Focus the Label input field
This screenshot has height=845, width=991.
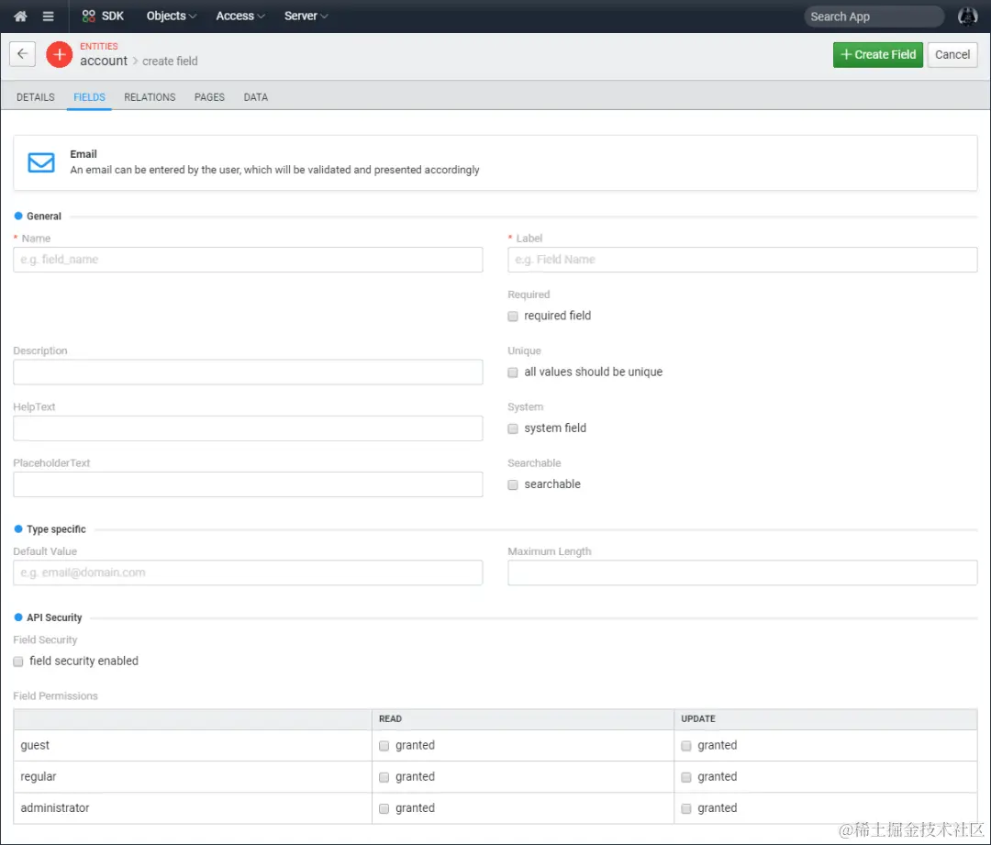[x=742, y=260]
